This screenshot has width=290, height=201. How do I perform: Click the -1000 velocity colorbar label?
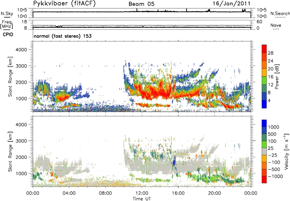pyautogui.click(x=275, y=176)
